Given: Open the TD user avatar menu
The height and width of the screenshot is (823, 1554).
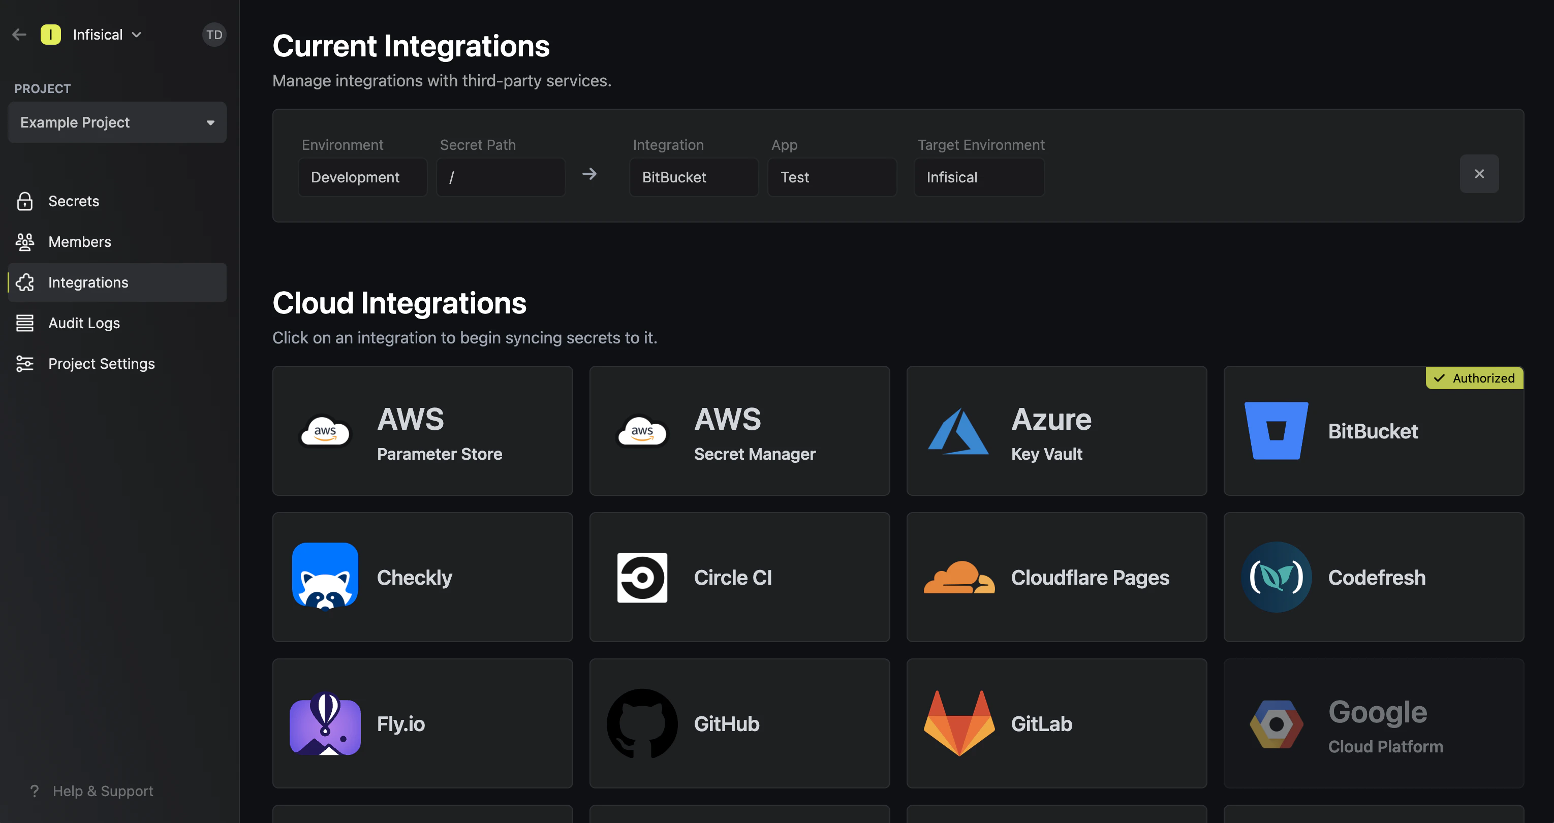Looking at the screenshot, I should [x=214, y=35].
